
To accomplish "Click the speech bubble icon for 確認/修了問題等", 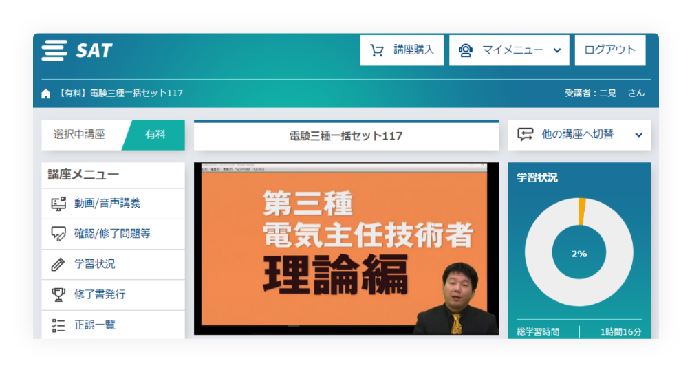I will pyautogui.click(x=58, y=234).
